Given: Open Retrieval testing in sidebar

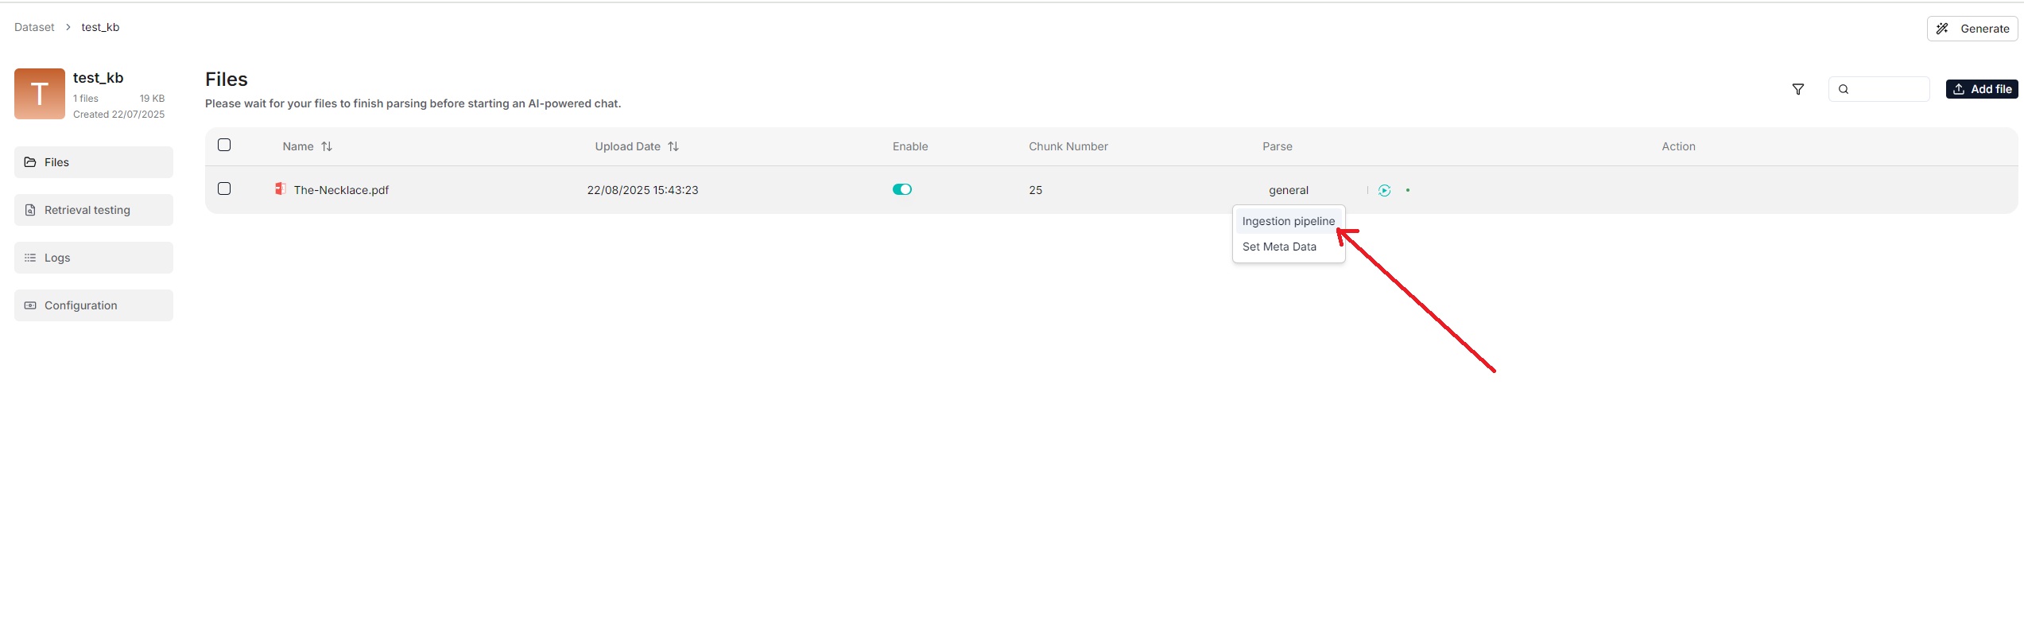Looking at the screenshot, I should tap(94, 210).
